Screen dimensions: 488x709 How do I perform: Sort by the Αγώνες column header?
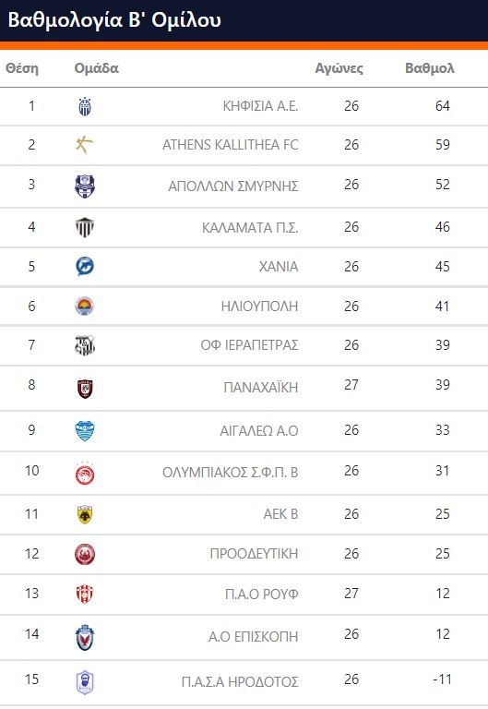pyautogui.click(x=339, y=68)
